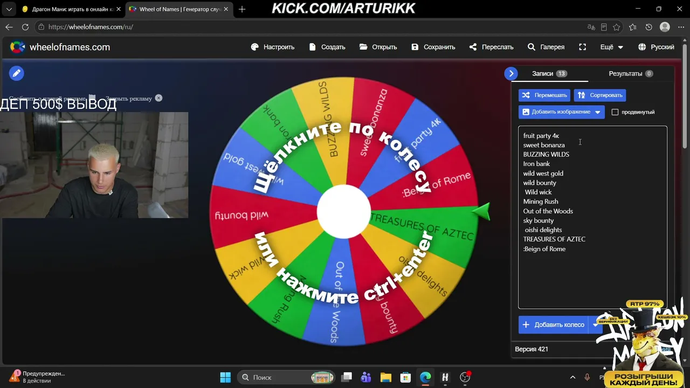Open the Галерея gallery
Image resolution: width=690 pixels, height=388 pixels.
click(x=546, y=47)
